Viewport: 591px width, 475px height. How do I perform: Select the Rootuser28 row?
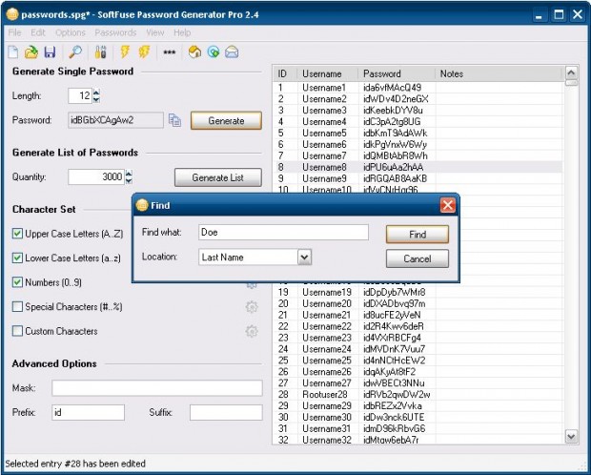418,395
